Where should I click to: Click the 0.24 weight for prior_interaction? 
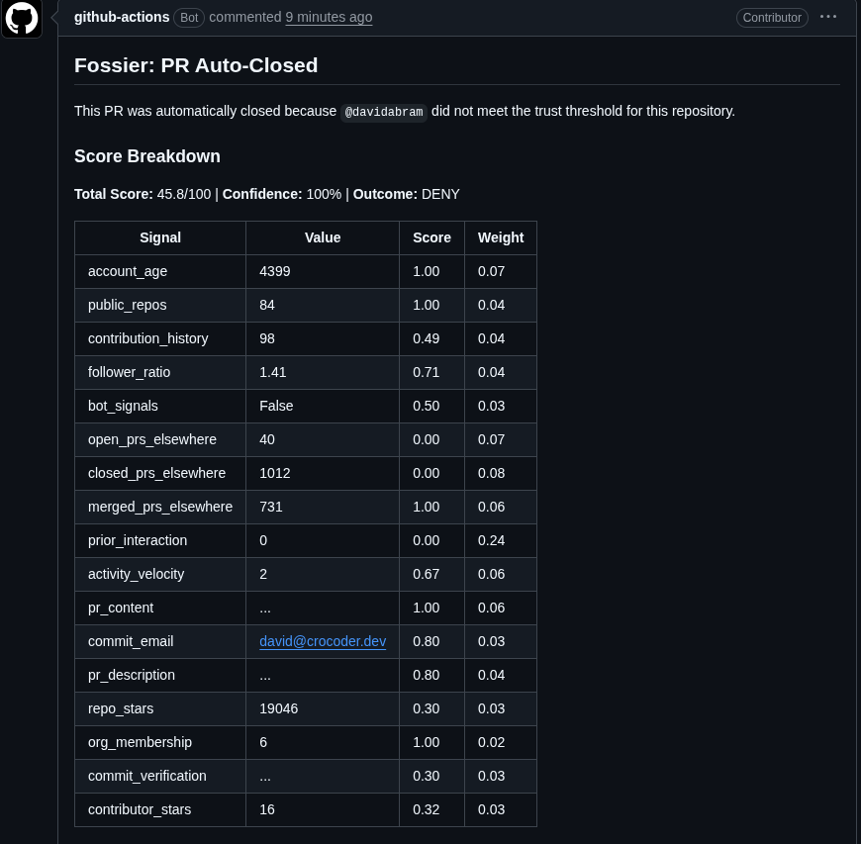(491, 540)
